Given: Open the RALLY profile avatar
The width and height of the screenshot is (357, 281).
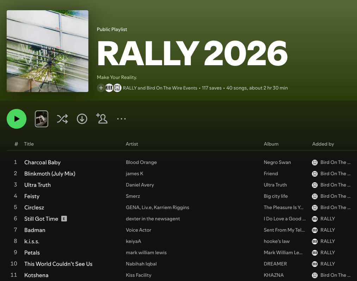Looking at the screenshot, I should (109, 88).
